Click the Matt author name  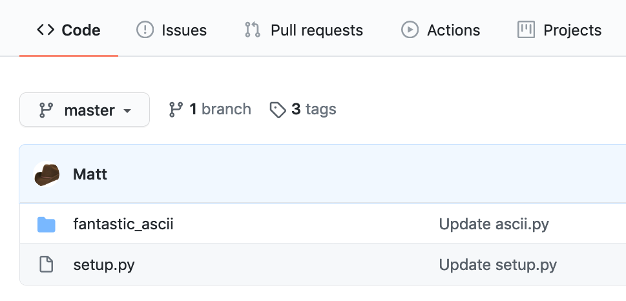(90, 174)
